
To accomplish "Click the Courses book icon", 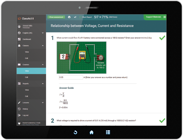I will coord(19,65).
